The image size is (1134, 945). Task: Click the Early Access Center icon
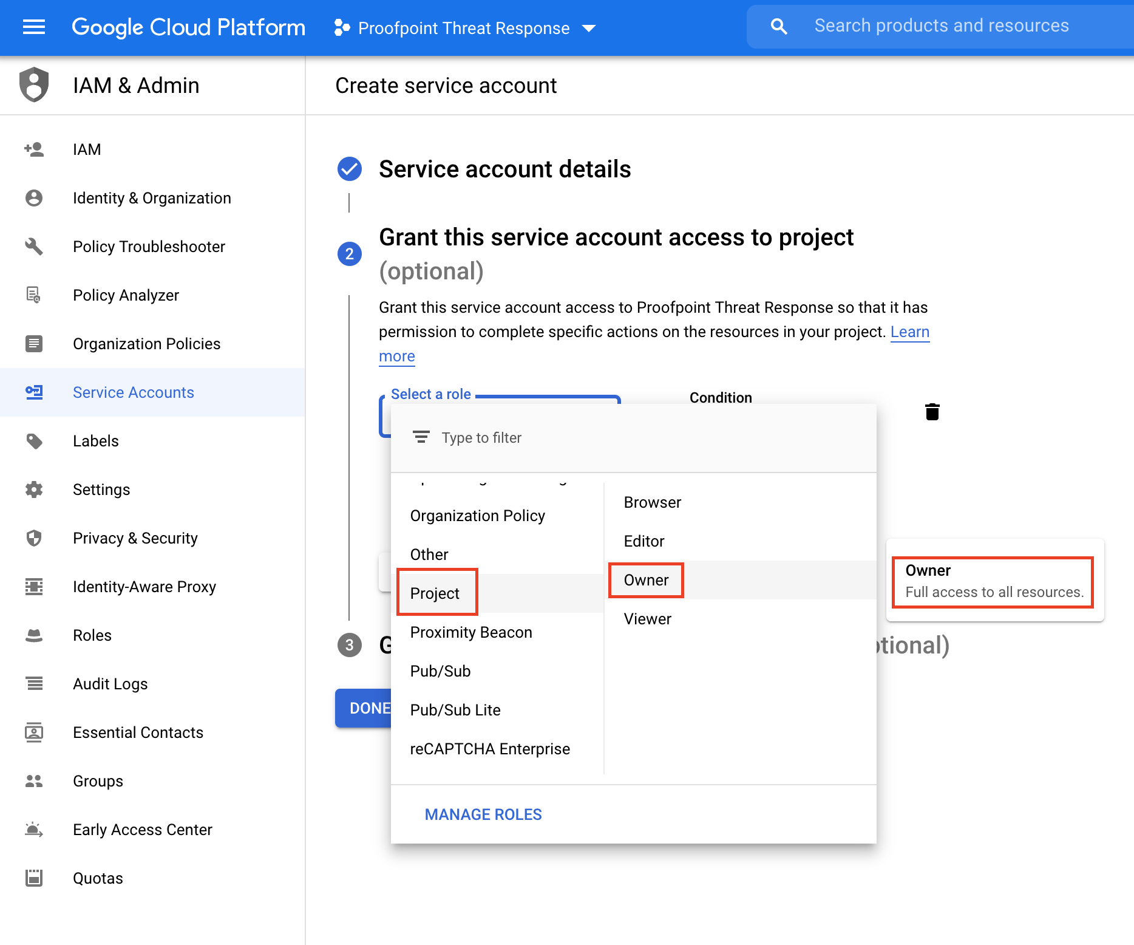pos(34,830)
